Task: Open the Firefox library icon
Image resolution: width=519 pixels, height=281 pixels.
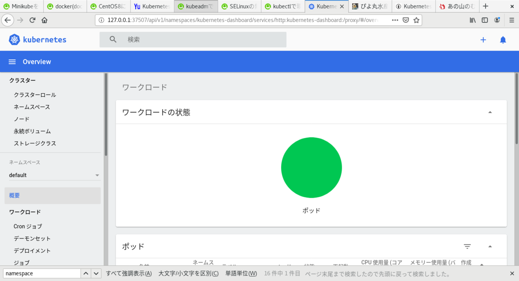Action: click(x=473, y=20)
